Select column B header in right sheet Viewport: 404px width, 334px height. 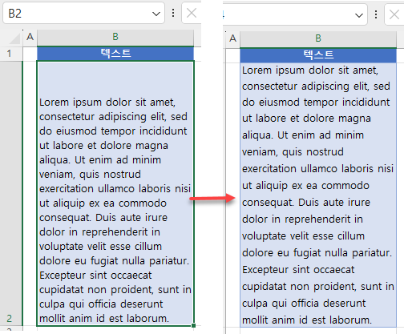(x=318, y=39)
